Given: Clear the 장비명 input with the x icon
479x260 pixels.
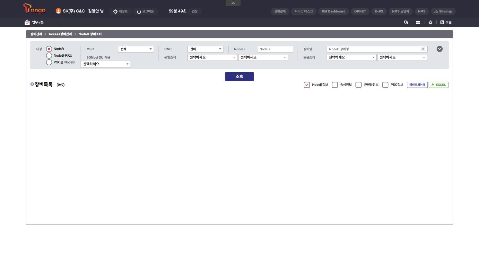Looking at the screenshot, I should pyautogui.click(x=423, y=49).
